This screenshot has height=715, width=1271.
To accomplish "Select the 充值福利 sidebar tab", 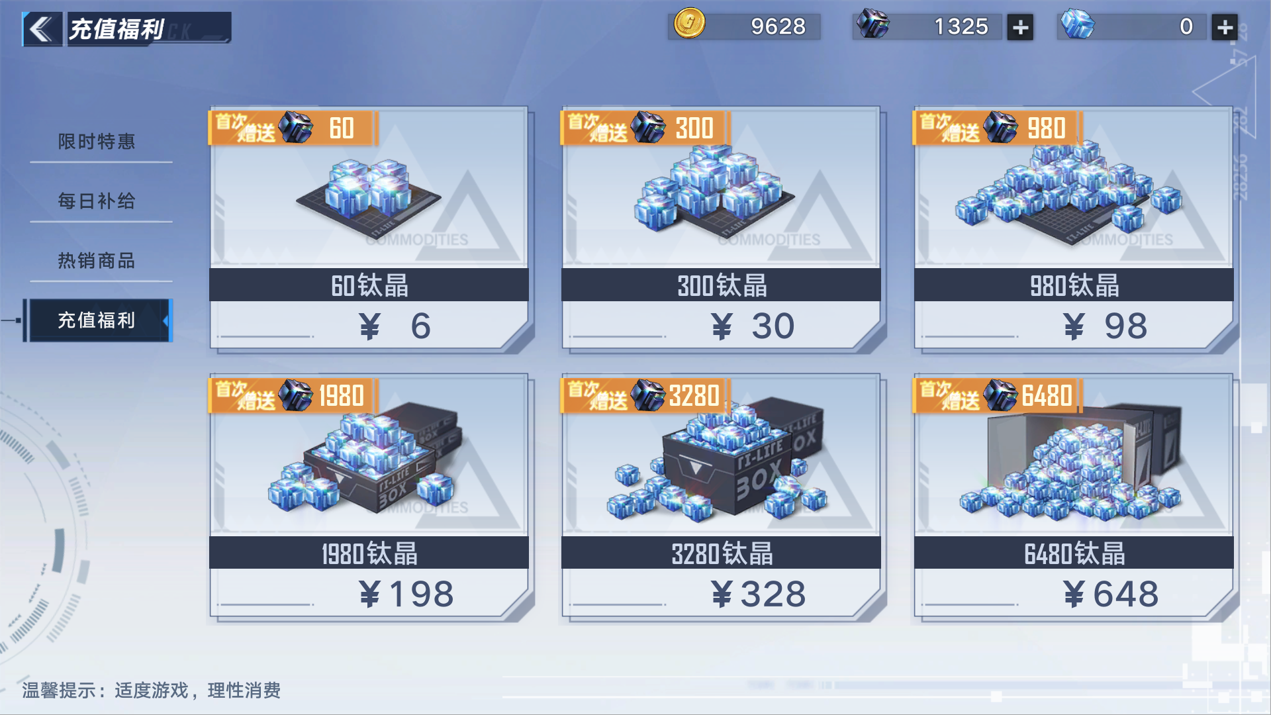I will 98,320.
